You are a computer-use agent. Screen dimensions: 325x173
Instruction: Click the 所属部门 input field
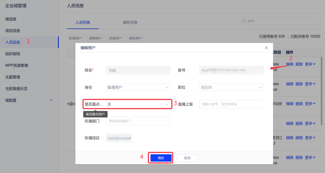click(x=138, y=121)
